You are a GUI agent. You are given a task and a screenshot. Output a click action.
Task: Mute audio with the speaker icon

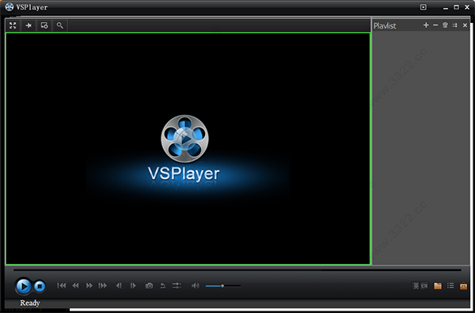pos(196,286)
